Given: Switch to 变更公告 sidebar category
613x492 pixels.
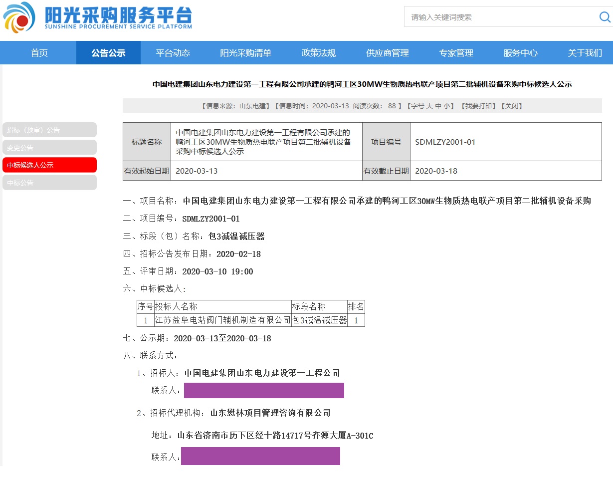Looking at the screenshot, I should coord(49,148).
